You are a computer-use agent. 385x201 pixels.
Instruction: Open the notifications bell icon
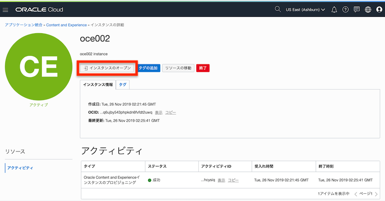point(334,10)
